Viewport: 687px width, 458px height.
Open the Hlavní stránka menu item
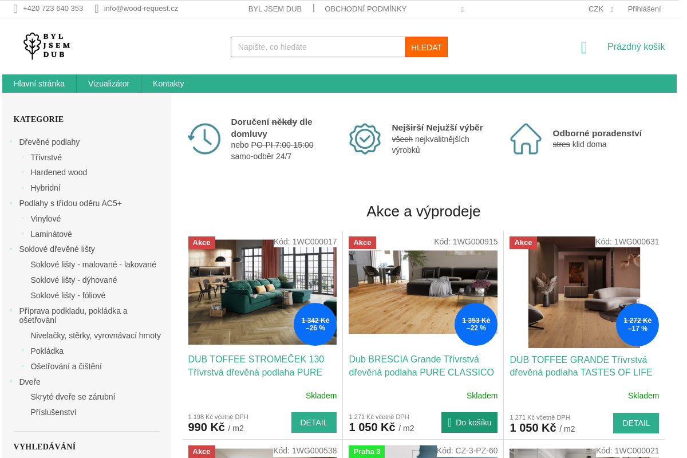(x=39, y=84)
